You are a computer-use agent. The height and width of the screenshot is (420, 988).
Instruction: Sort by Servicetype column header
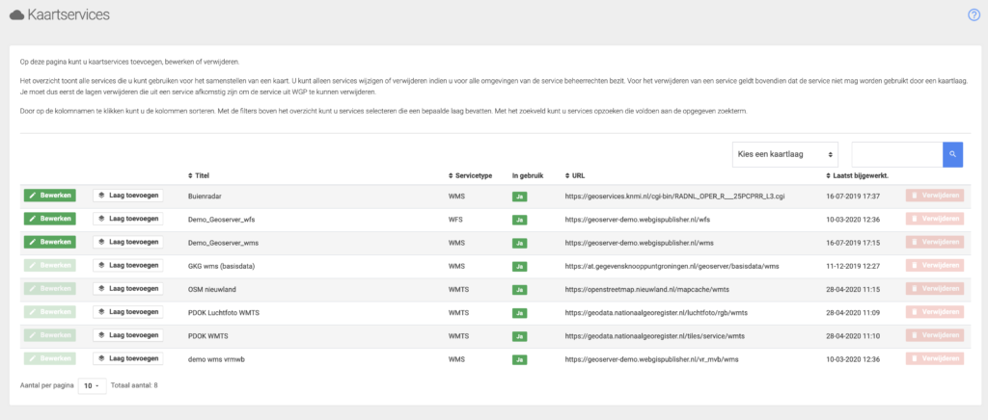point(471,175)
